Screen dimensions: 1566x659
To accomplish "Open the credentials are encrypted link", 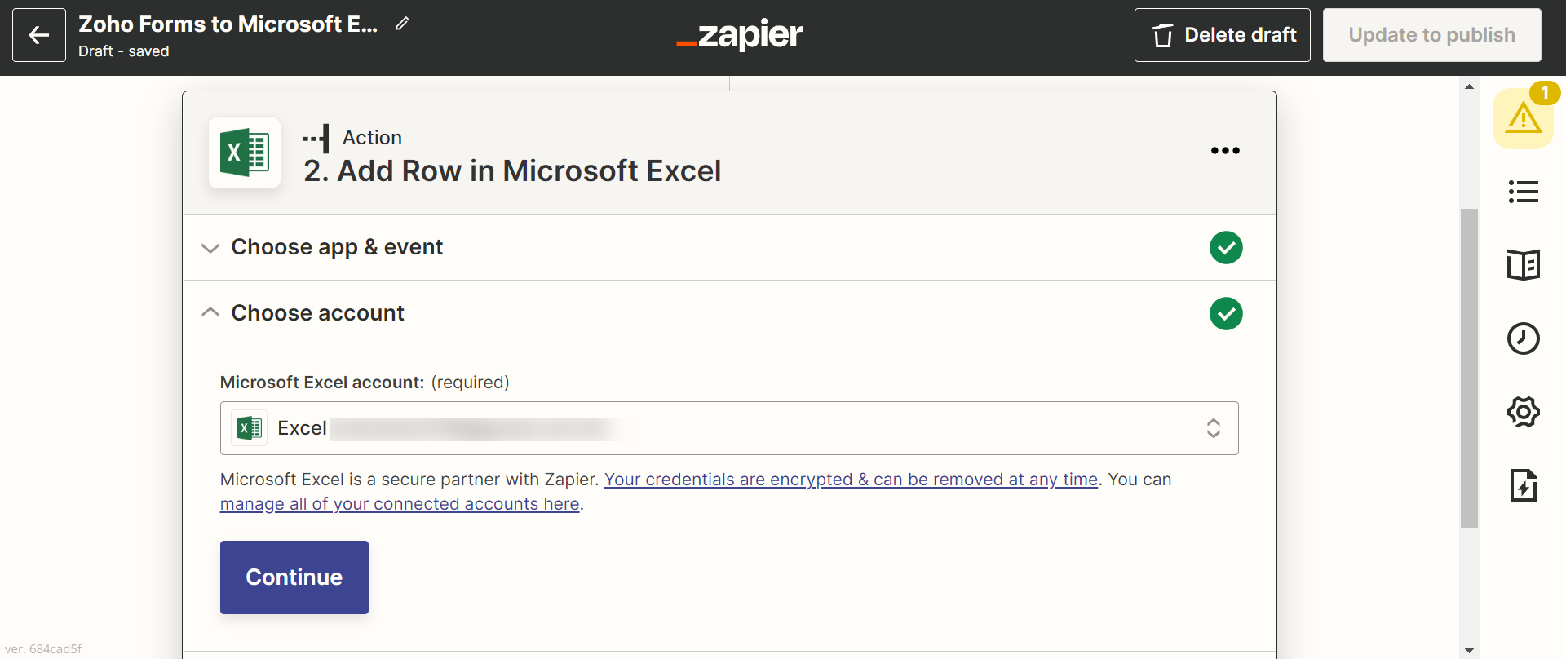I will pyautogui.click(x=851, y=480).
